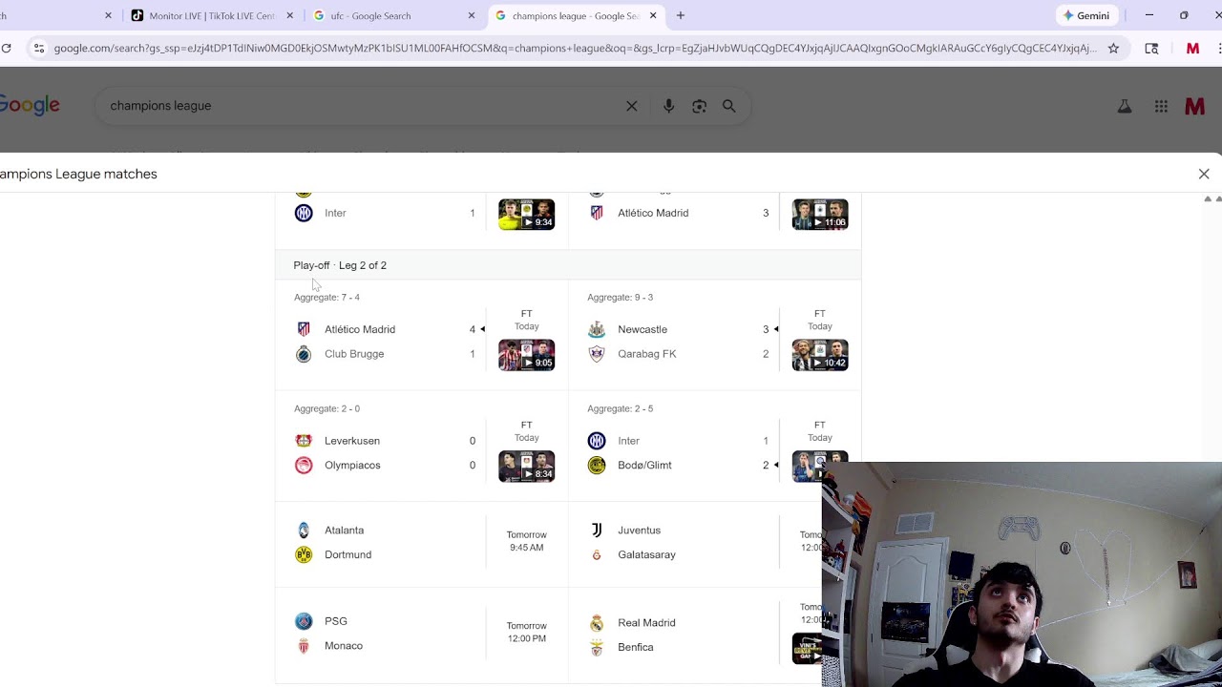Select the Aggregate: 9 - 3 text
This screenshot has height=687, width=1222.
click(620, 297)
